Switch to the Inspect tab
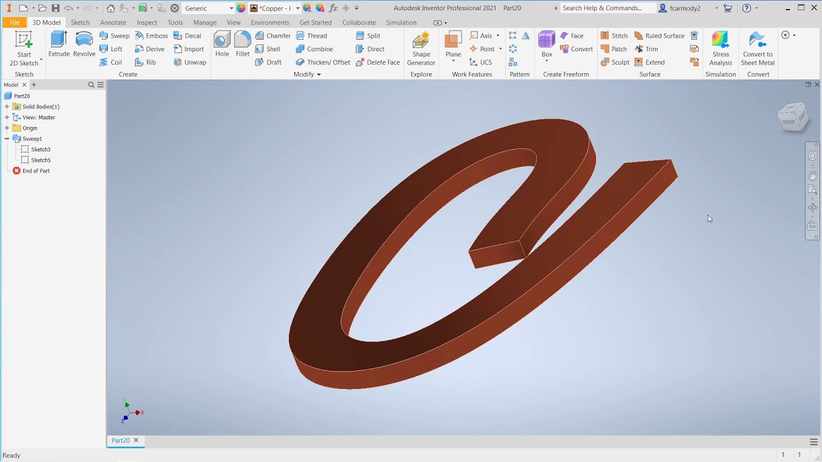This screenshot has width=822, height=462. pyautogui.click(x=147, y=22)
